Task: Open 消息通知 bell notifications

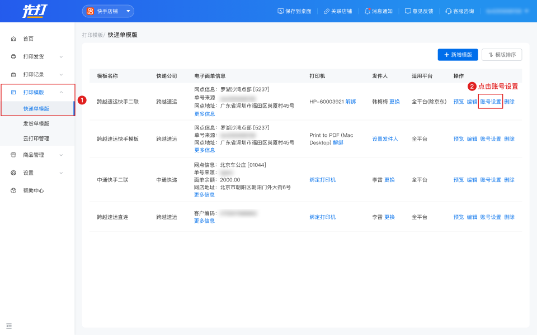Action: pyautogui.click(x=379, y=11)
